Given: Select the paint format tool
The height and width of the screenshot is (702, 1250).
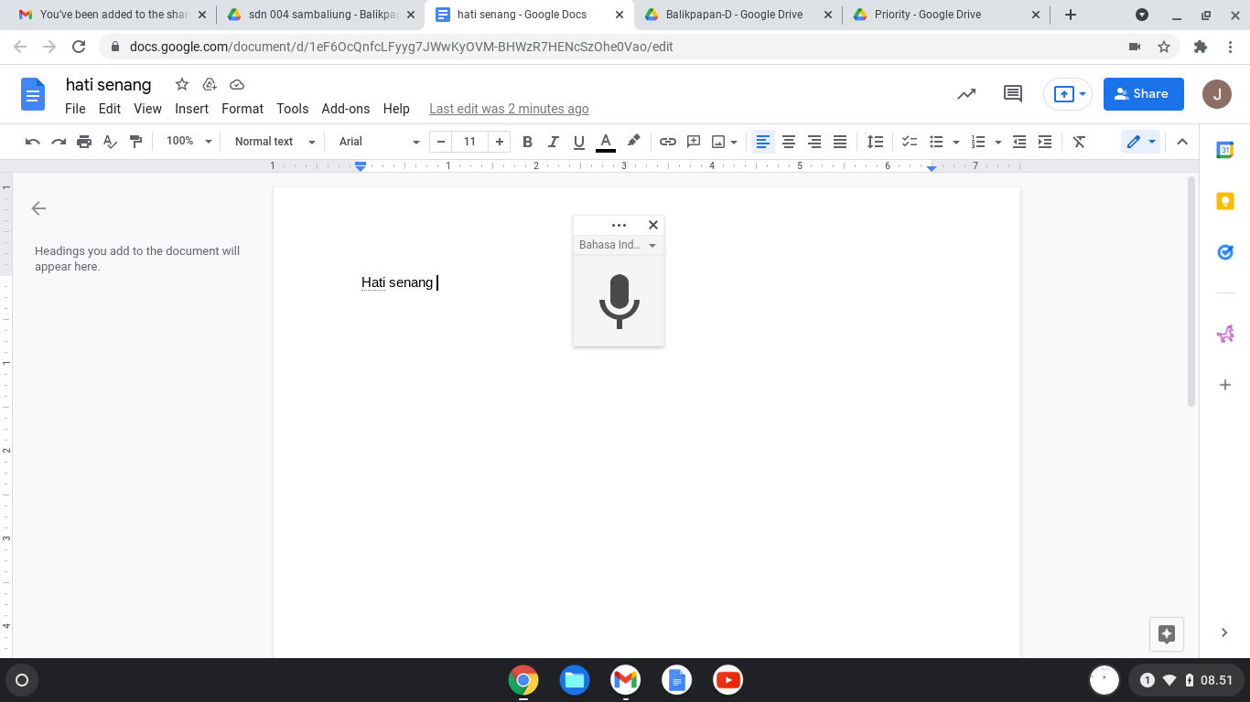Looking at the screenshot, I should [136, 142].
